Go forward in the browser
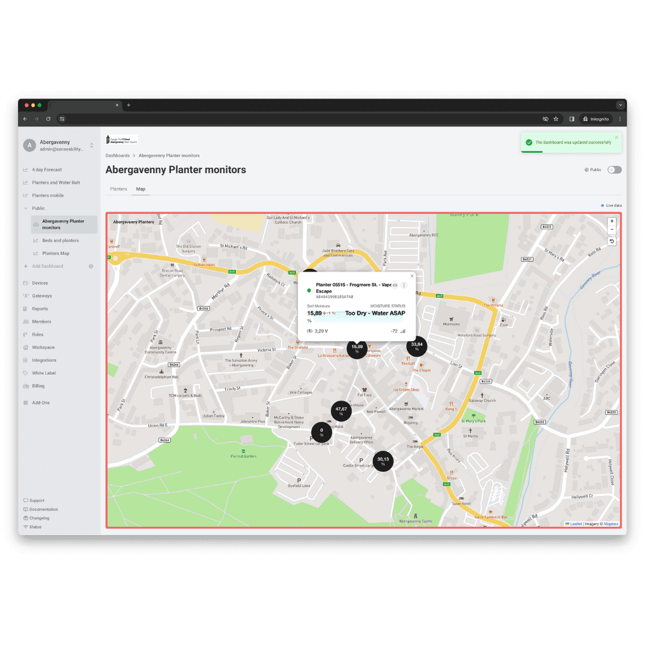 [37, 119]
